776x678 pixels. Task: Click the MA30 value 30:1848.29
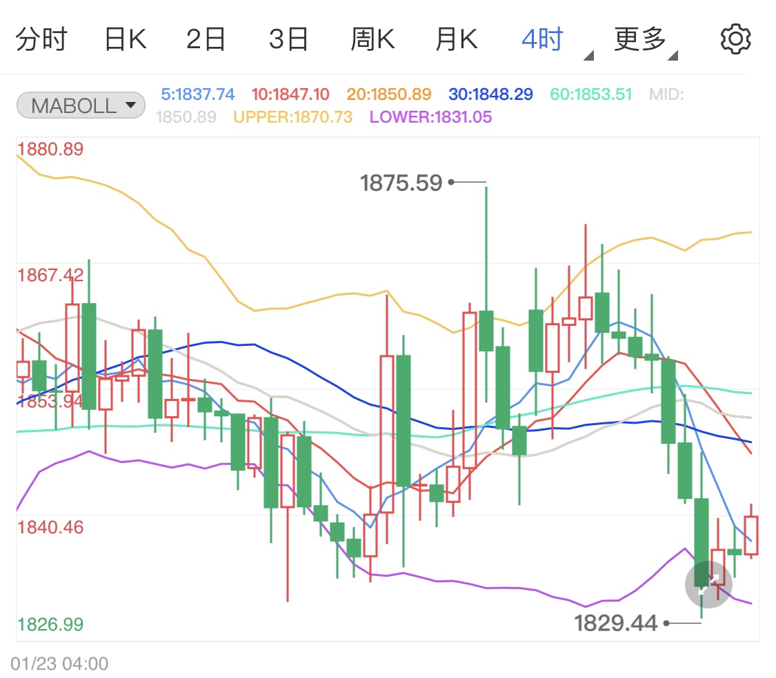[x=490, y=94]
